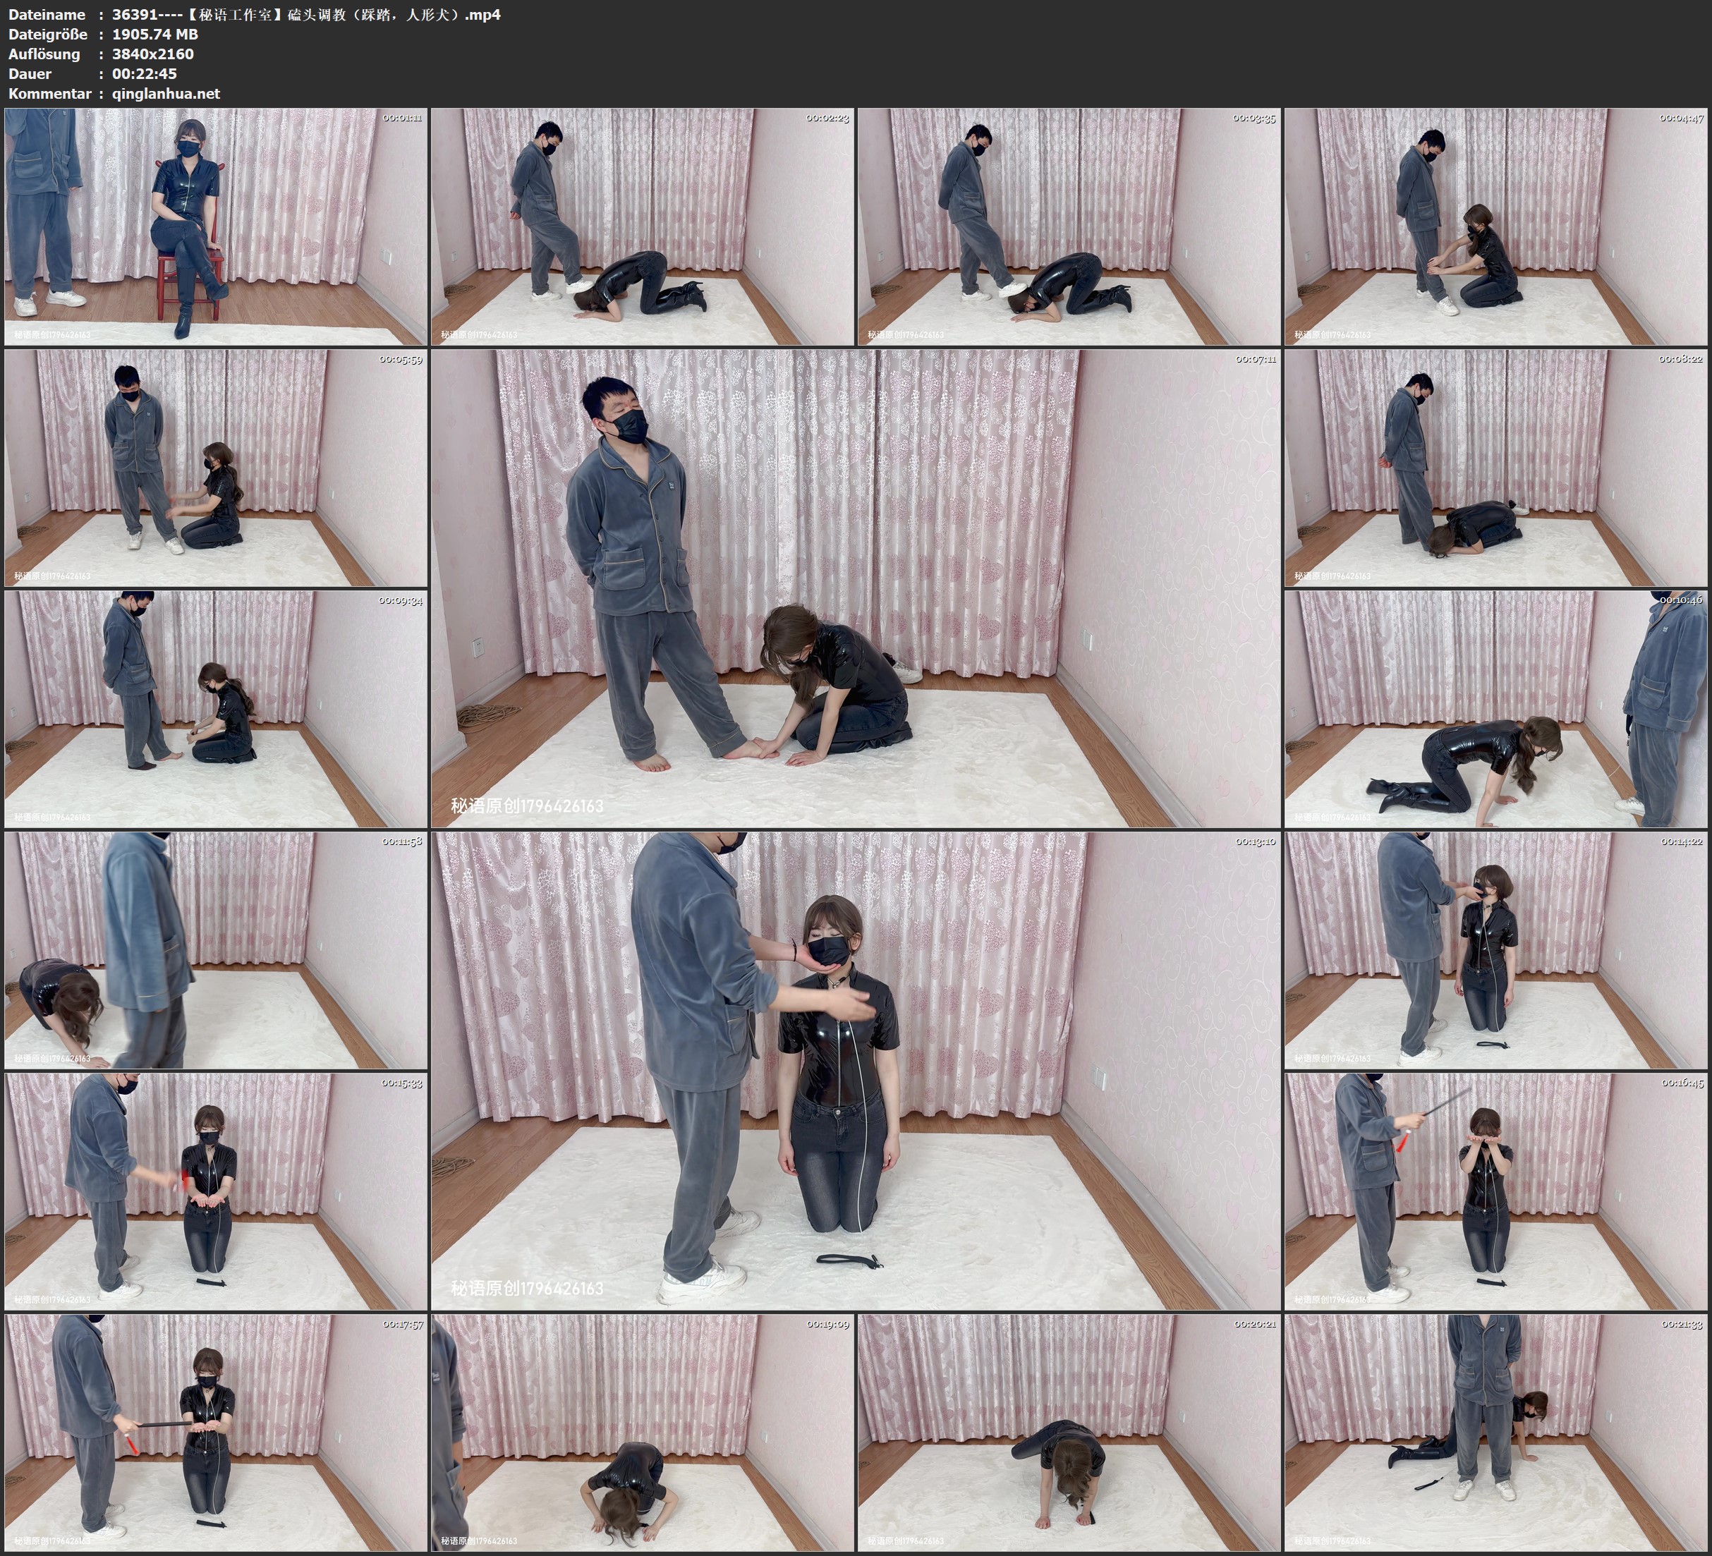1712x1556 pixels.
Task: Click the 00:04:47 preview frame
Action: (x=1495, y=226)
